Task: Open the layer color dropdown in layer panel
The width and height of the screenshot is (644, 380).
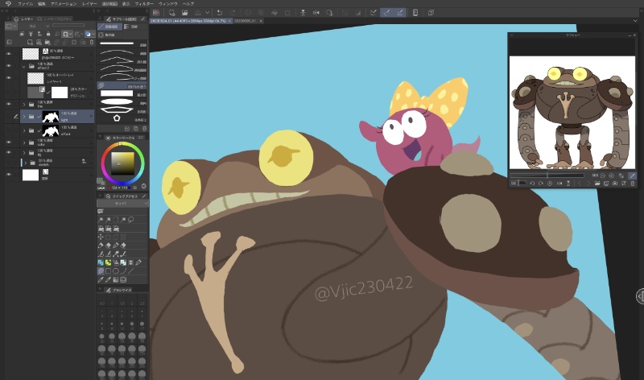Action: click(89, 34)
